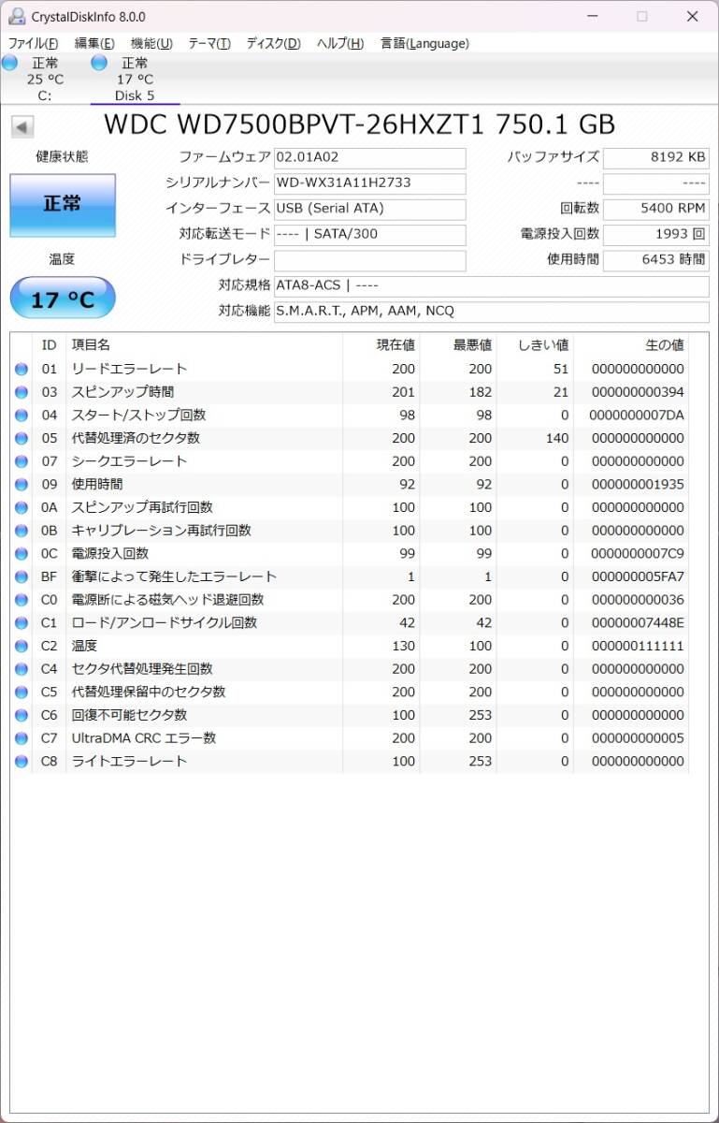Click the empty drive letter field
Image resolution: width=719 pixels, height=1123 pixels.
click(x=369, y=260)
